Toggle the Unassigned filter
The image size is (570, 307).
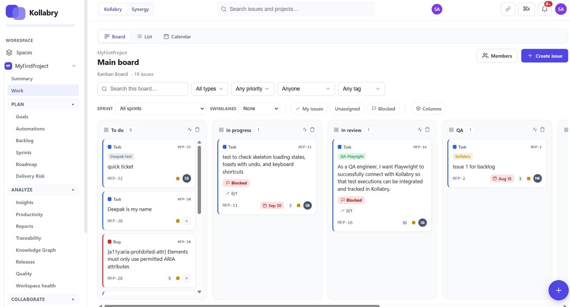347,109
